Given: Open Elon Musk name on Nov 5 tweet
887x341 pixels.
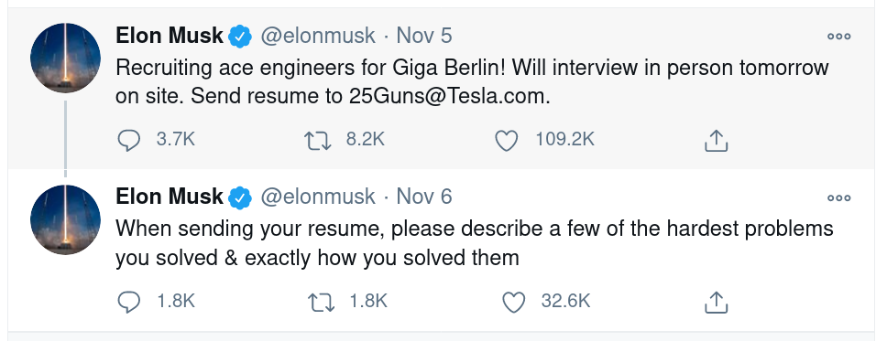Looking at the screenshot, I should (170, 36).
